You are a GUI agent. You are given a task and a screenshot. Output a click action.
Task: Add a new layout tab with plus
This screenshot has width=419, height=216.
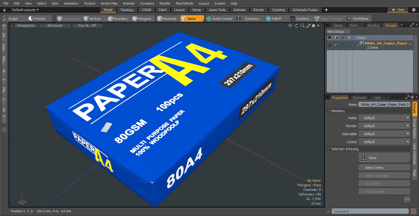click(326, 10)
